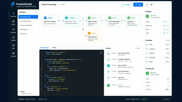Open the Variables sidebar section
Screen dimensions: 182x102
coord(13,31)
